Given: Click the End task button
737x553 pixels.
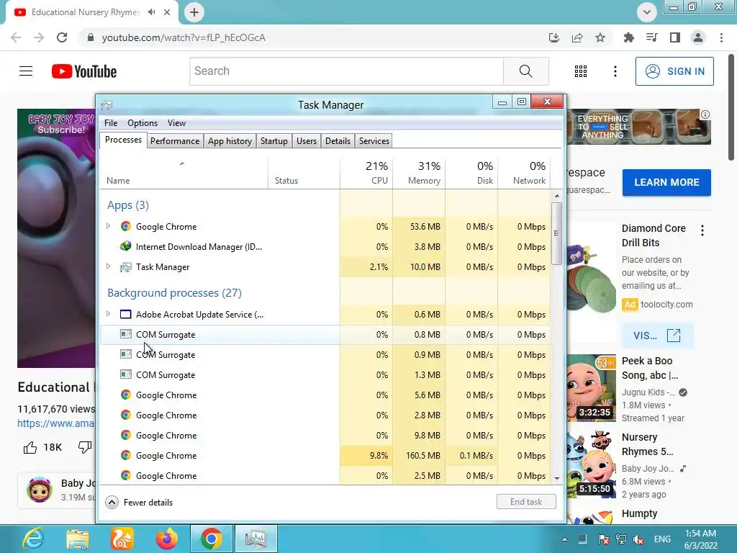Looking at the screenshot, I should 526,502.
